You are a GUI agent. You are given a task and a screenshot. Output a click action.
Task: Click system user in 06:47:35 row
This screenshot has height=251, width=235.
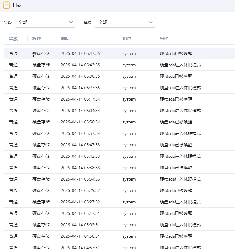[129, 54]
